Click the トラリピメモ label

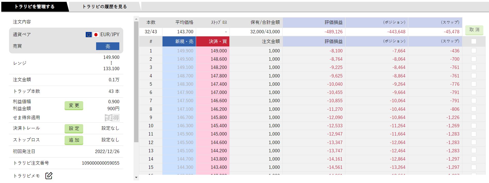(x=26, y=176)
